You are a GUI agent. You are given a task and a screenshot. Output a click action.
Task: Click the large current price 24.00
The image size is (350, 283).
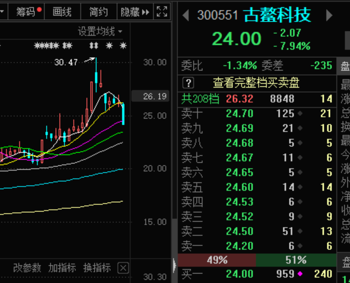tap(236, 39)
